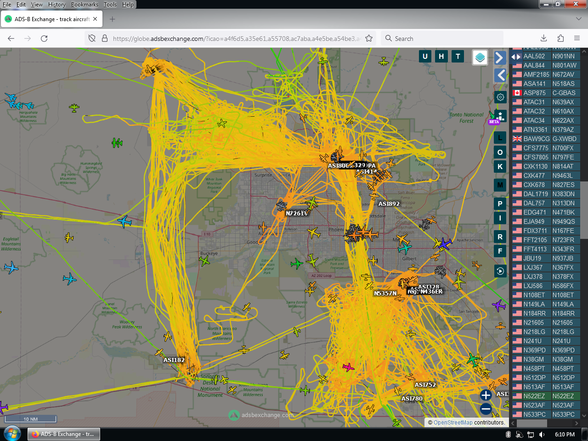View site security info via padlock

tap(104, 39)
